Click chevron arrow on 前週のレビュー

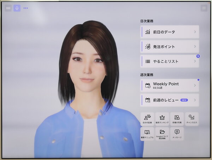(195, 100)
